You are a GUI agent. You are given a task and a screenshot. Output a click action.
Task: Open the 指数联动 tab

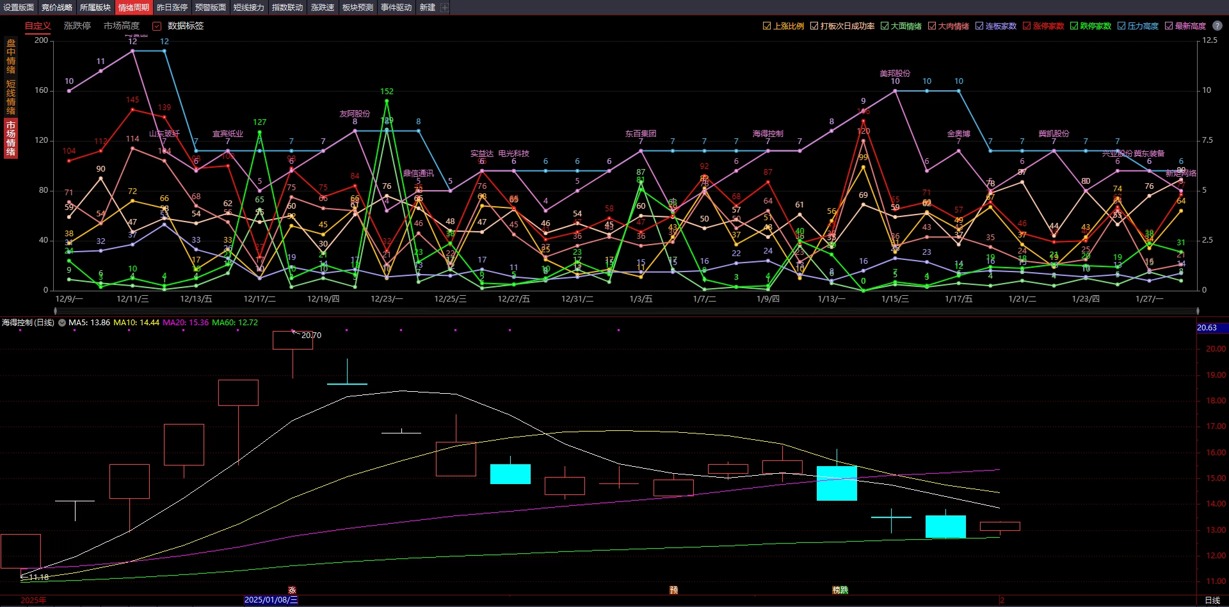click(287, 8)
